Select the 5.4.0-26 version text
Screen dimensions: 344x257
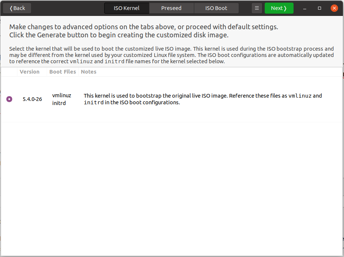tap(32, 99)
